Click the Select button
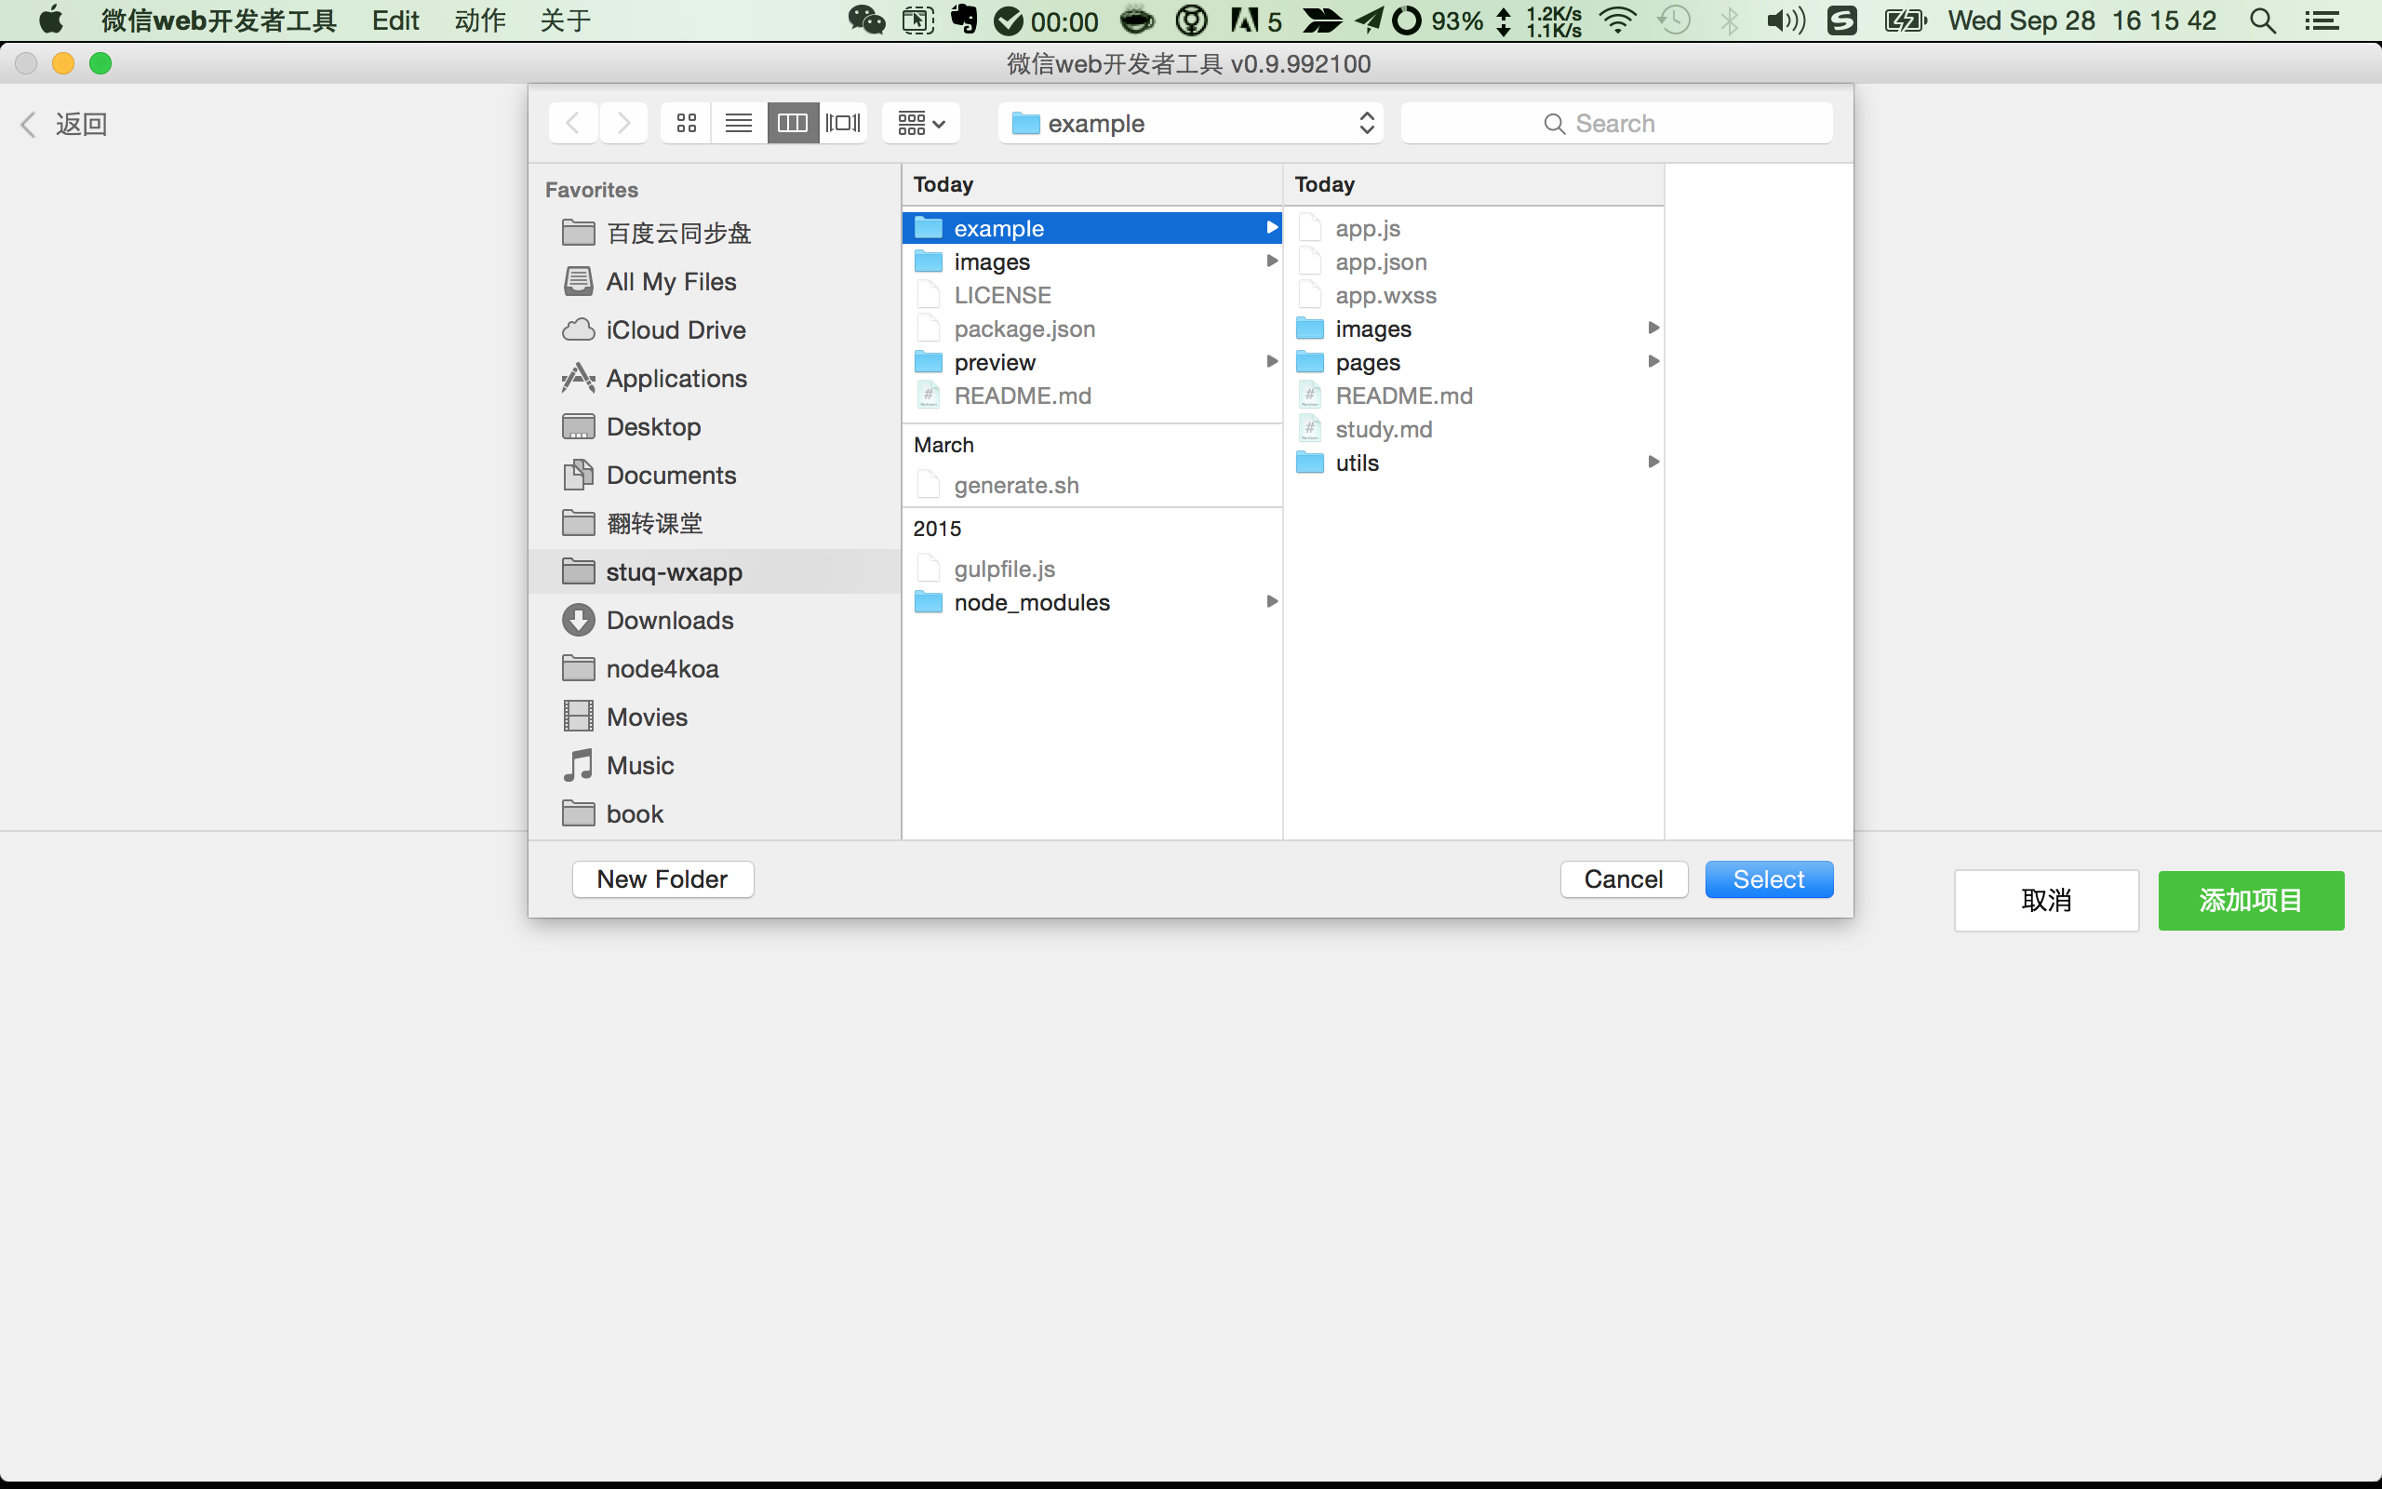This screenshot has width=2382, height=1489. pyautogui.click(x=1768, y=879)
